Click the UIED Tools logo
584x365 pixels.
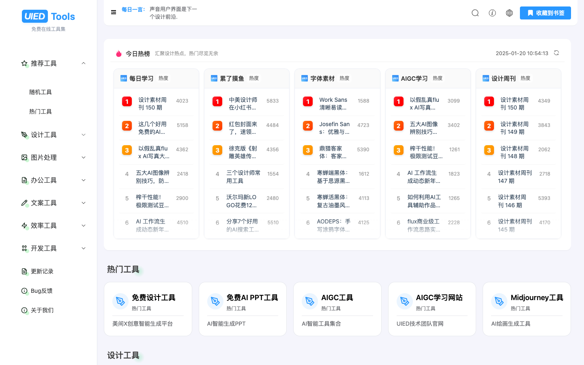tap(48, 17)
